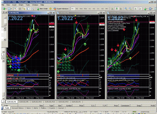
Task: Open the Indicators list icon
Action: tap(145, 9)
